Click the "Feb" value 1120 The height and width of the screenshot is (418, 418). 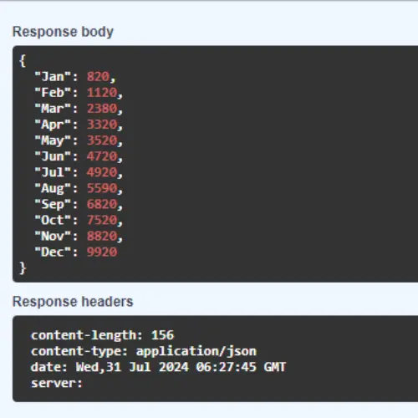[102, 92]
